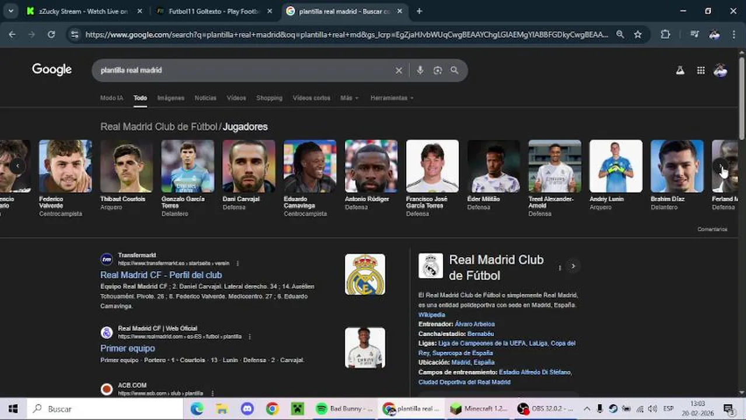
Task: Open Google Labs flask icon
Action: [x=680, y=71]
